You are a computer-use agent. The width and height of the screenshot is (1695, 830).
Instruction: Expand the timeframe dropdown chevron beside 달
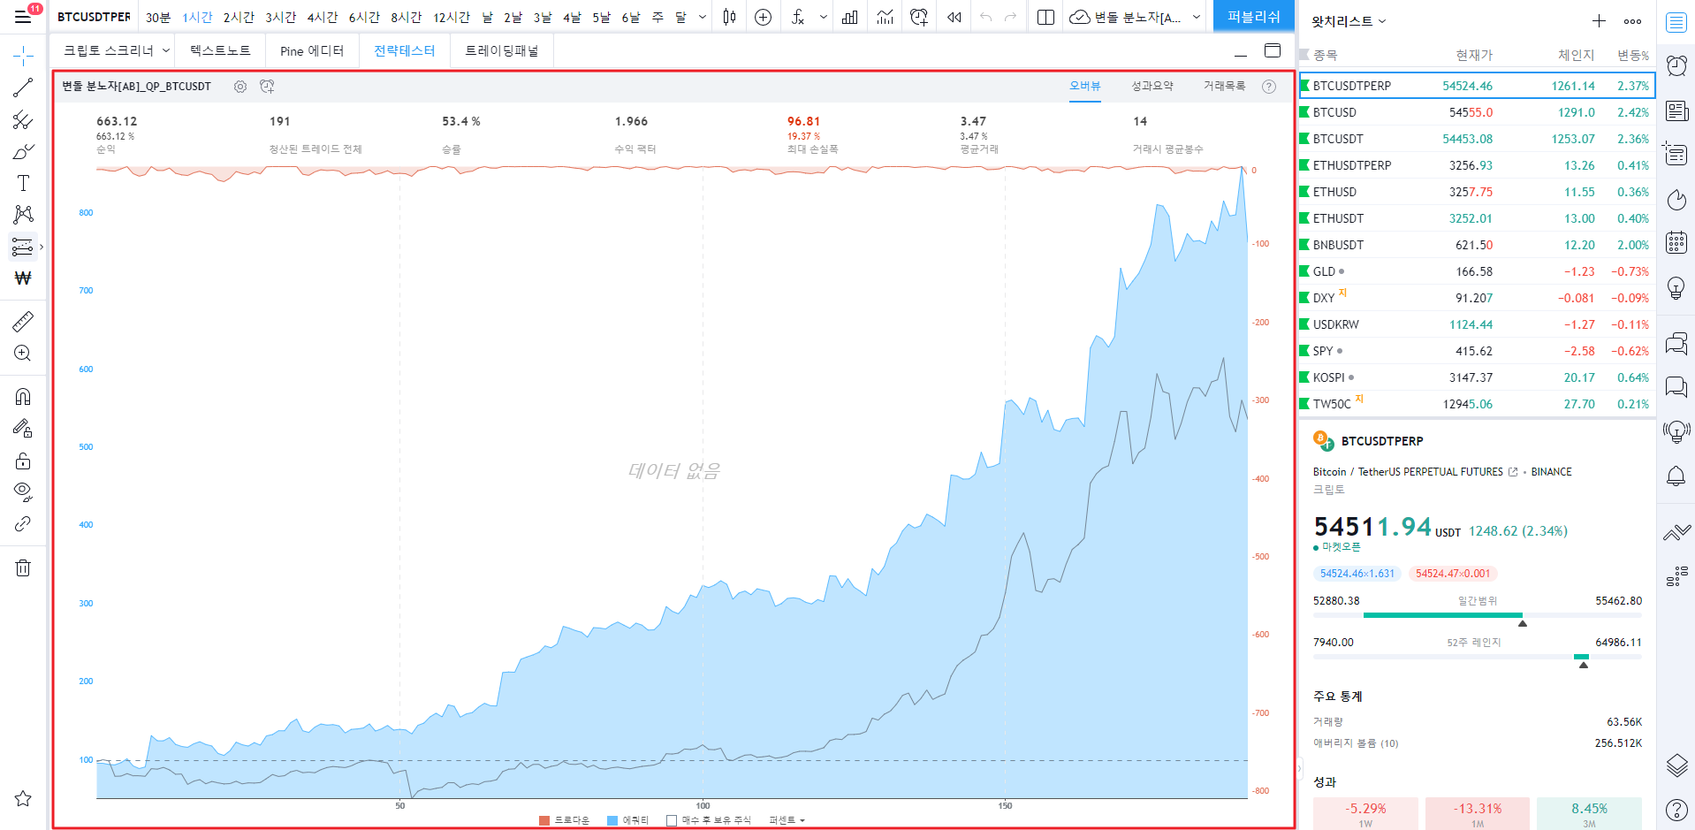[x=699, y=16]
